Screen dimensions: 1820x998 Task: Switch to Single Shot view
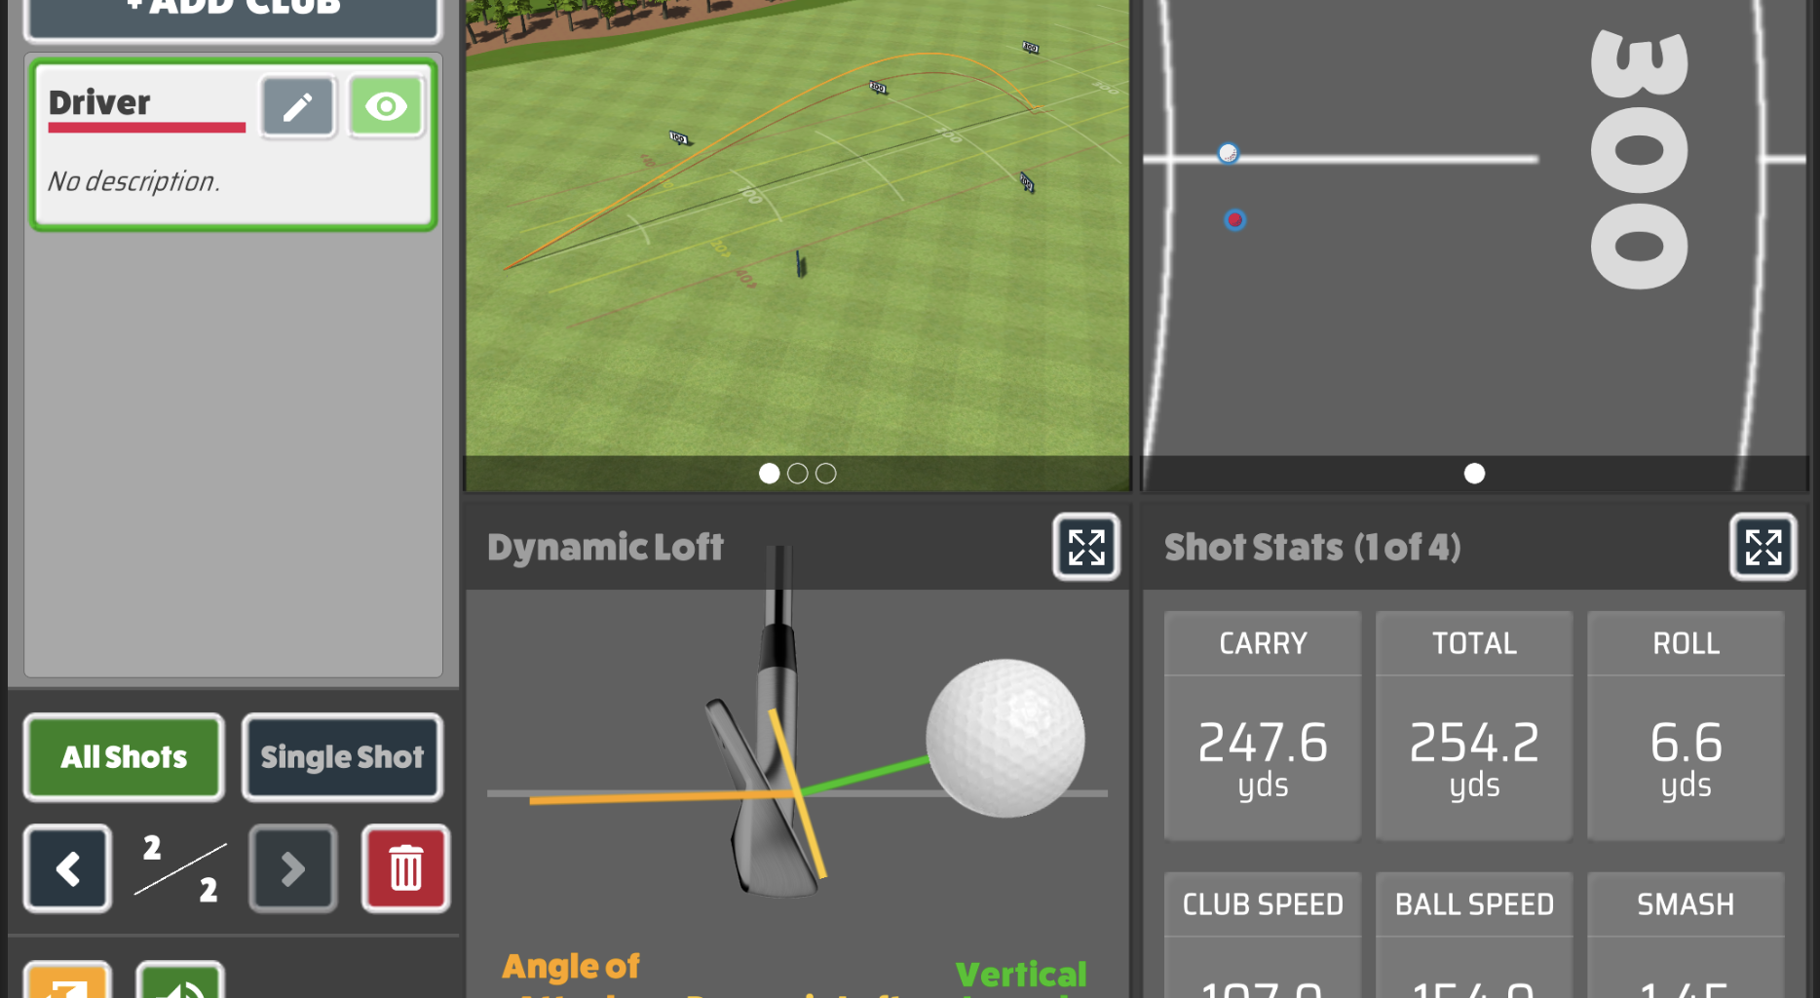pos(342,757)
